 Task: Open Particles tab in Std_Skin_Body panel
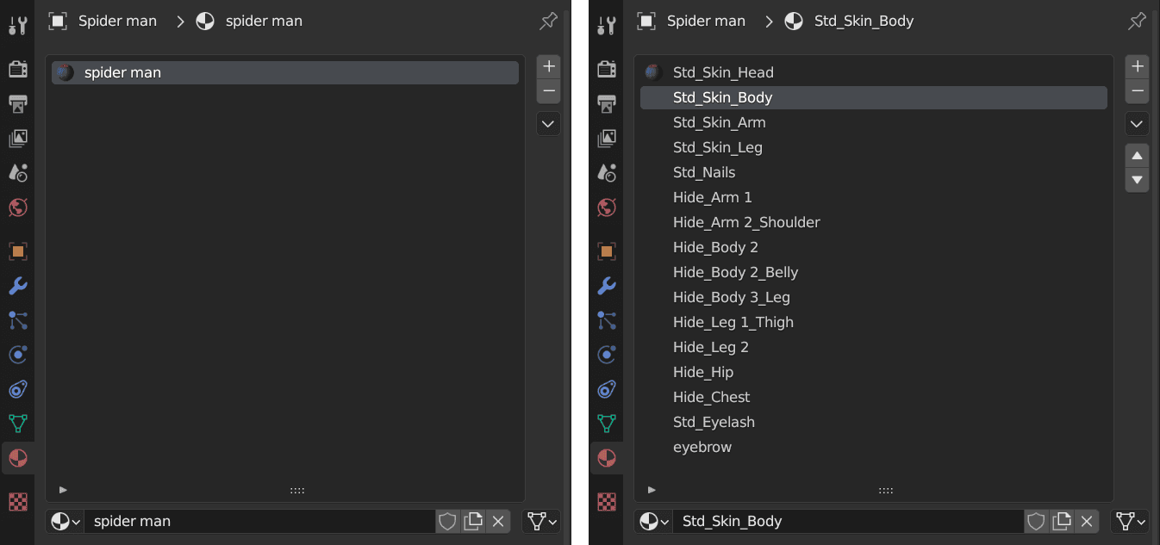[607, 320]
